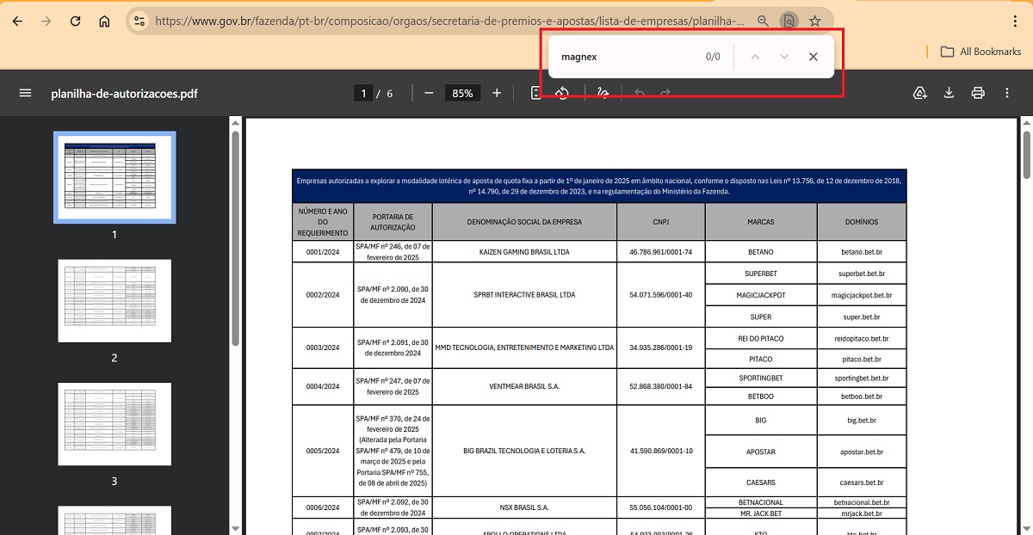Print the PDF document
Image resolution: width=1033 pixels, height=535 pixels.
pos(978,93)
